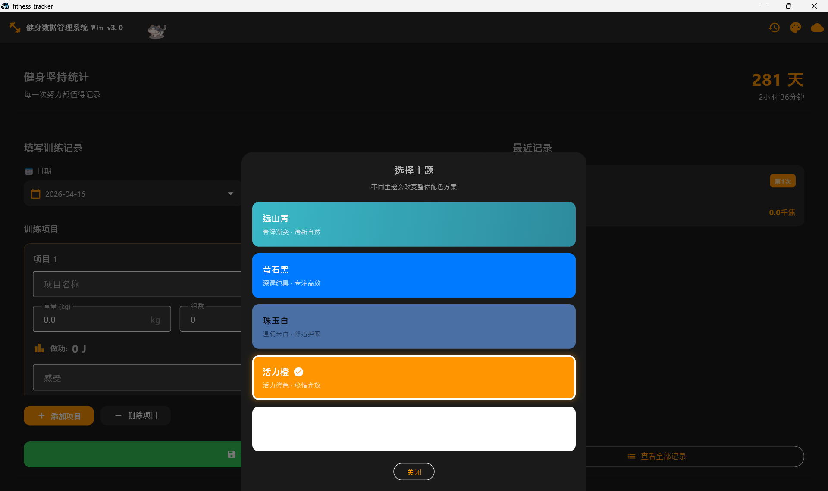The image size is (828, 491).
Task: Select the blank white theme card
Action: click(x=414, y=429)
